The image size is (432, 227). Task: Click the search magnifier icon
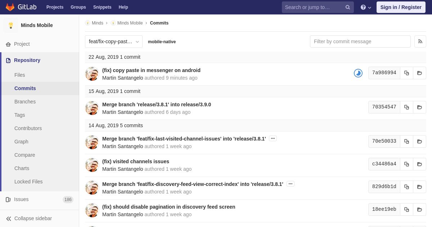(348, 7)
